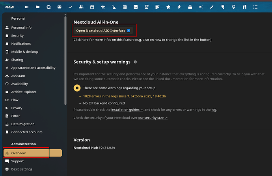This screenshot has width=272, height=176.
Task: Open the our security scan link
Action: 153,118
